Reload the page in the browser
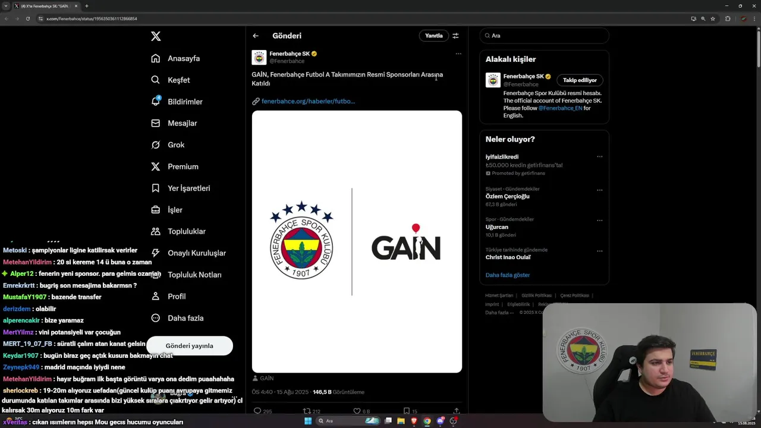Viewport: 761px width, 428px height. pos(27,18)
